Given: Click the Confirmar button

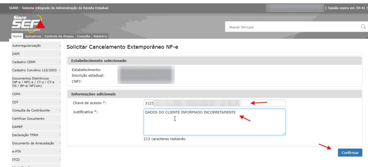Looking at the screenshot, I should 350,153.
